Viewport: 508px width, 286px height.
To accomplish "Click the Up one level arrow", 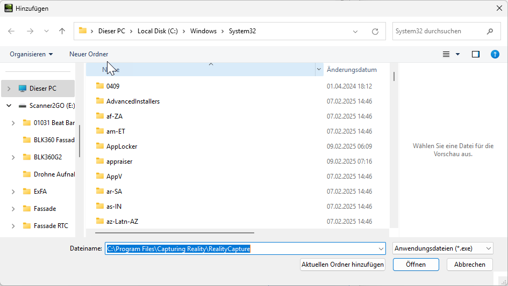I will click(62, 31).
